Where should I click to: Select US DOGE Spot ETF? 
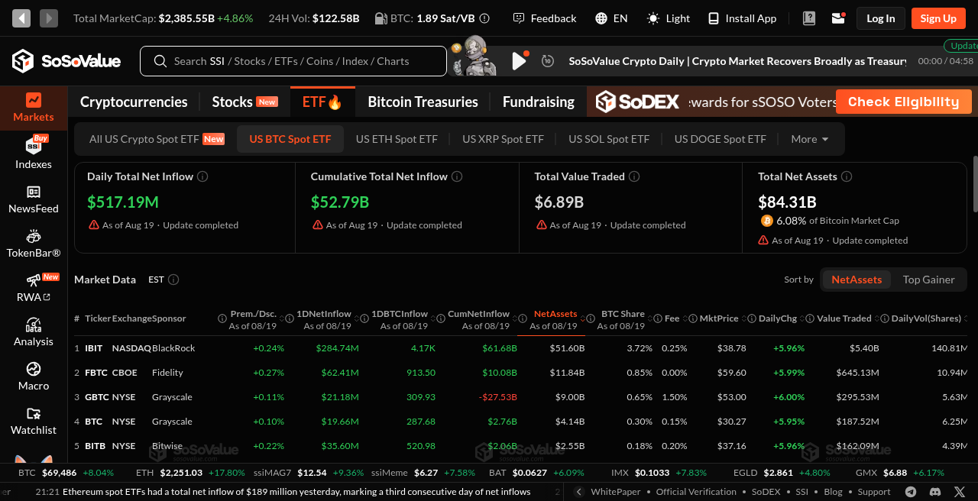tap(720, 139)
